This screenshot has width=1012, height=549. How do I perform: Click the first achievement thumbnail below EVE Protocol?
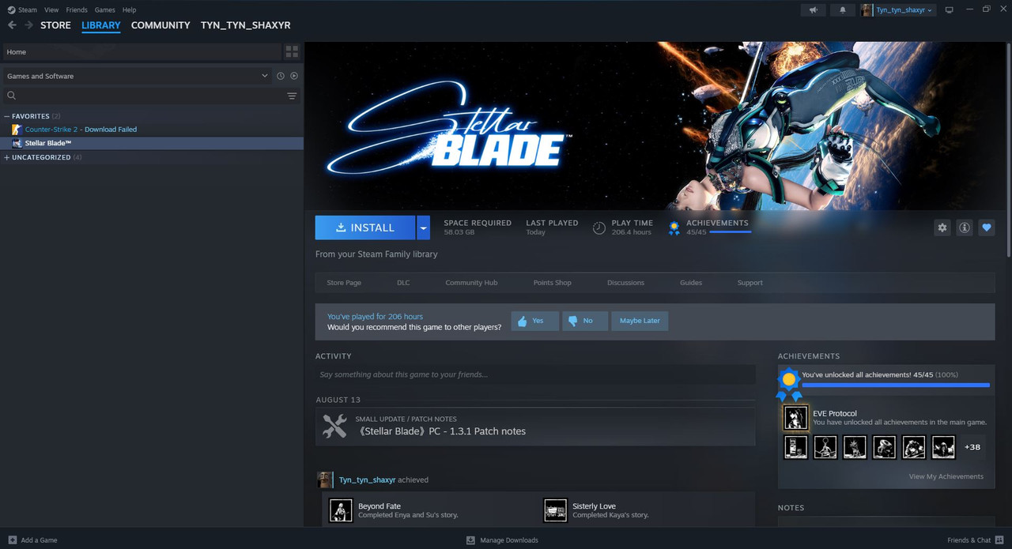[795, 447]
